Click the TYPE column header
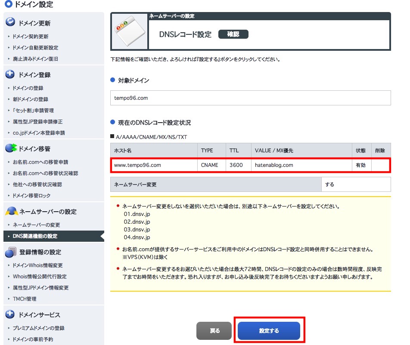The width and height of the screenshot is (410, 345). (x=211, y=151)
